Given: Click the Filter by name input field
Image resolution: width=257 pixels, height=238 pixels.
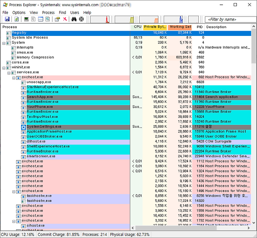Looking at the screenshot, I should 231,19.
